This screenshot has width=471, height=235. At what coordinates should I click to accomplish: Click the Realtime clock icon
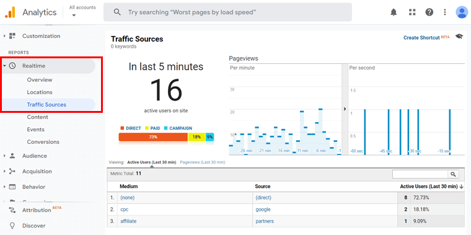[x=12, y=66]
